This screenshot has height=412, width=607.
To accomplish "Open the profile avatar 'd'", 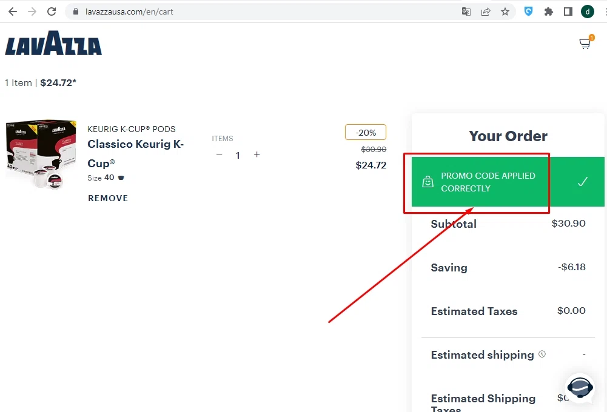I will 587,12.
